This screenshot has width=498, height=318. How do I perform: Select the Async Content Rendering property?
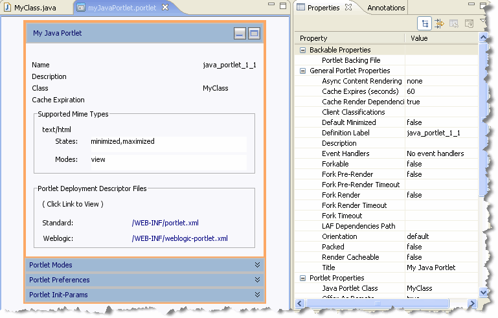[362, 82]
